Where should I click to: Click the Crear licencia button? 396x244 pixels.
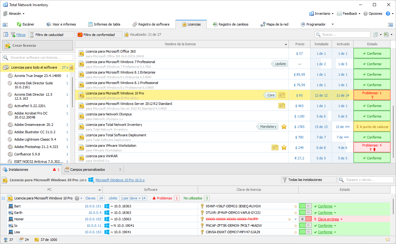[37, 46]
